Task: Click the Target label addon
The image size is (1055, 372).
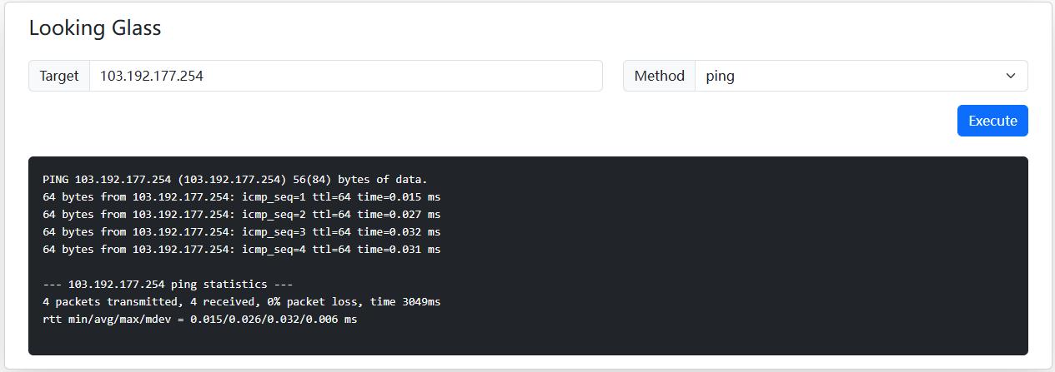Action: pos(59,76)
